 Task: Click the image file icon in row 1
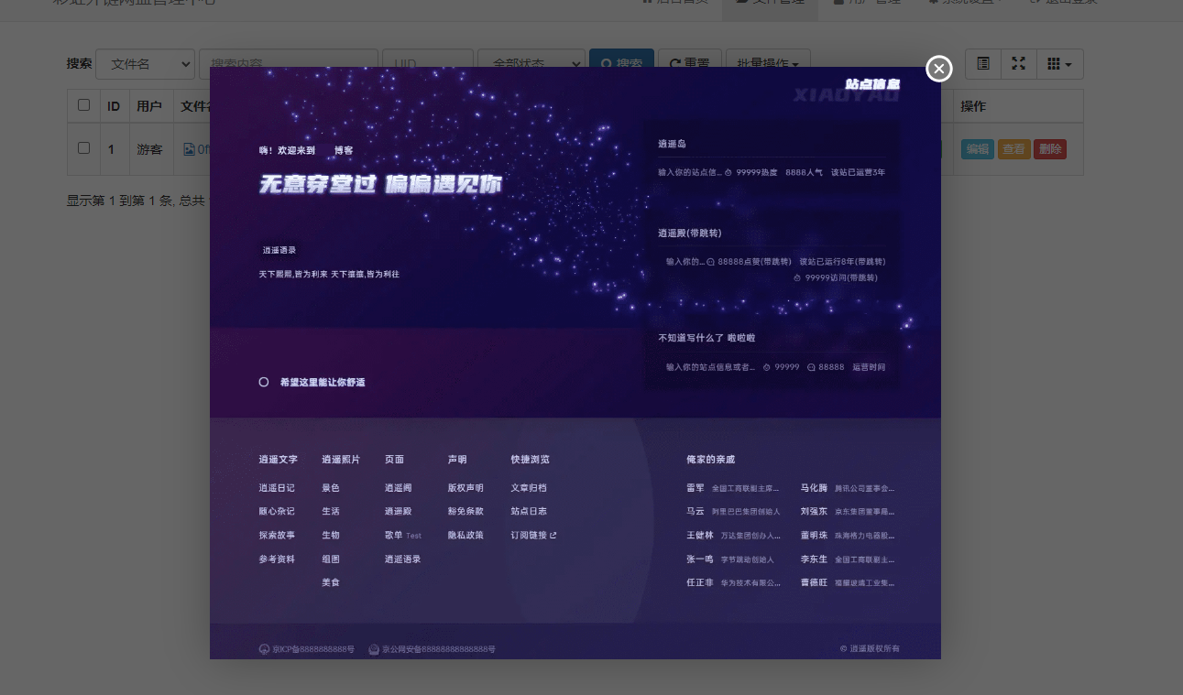click(189, 149)
